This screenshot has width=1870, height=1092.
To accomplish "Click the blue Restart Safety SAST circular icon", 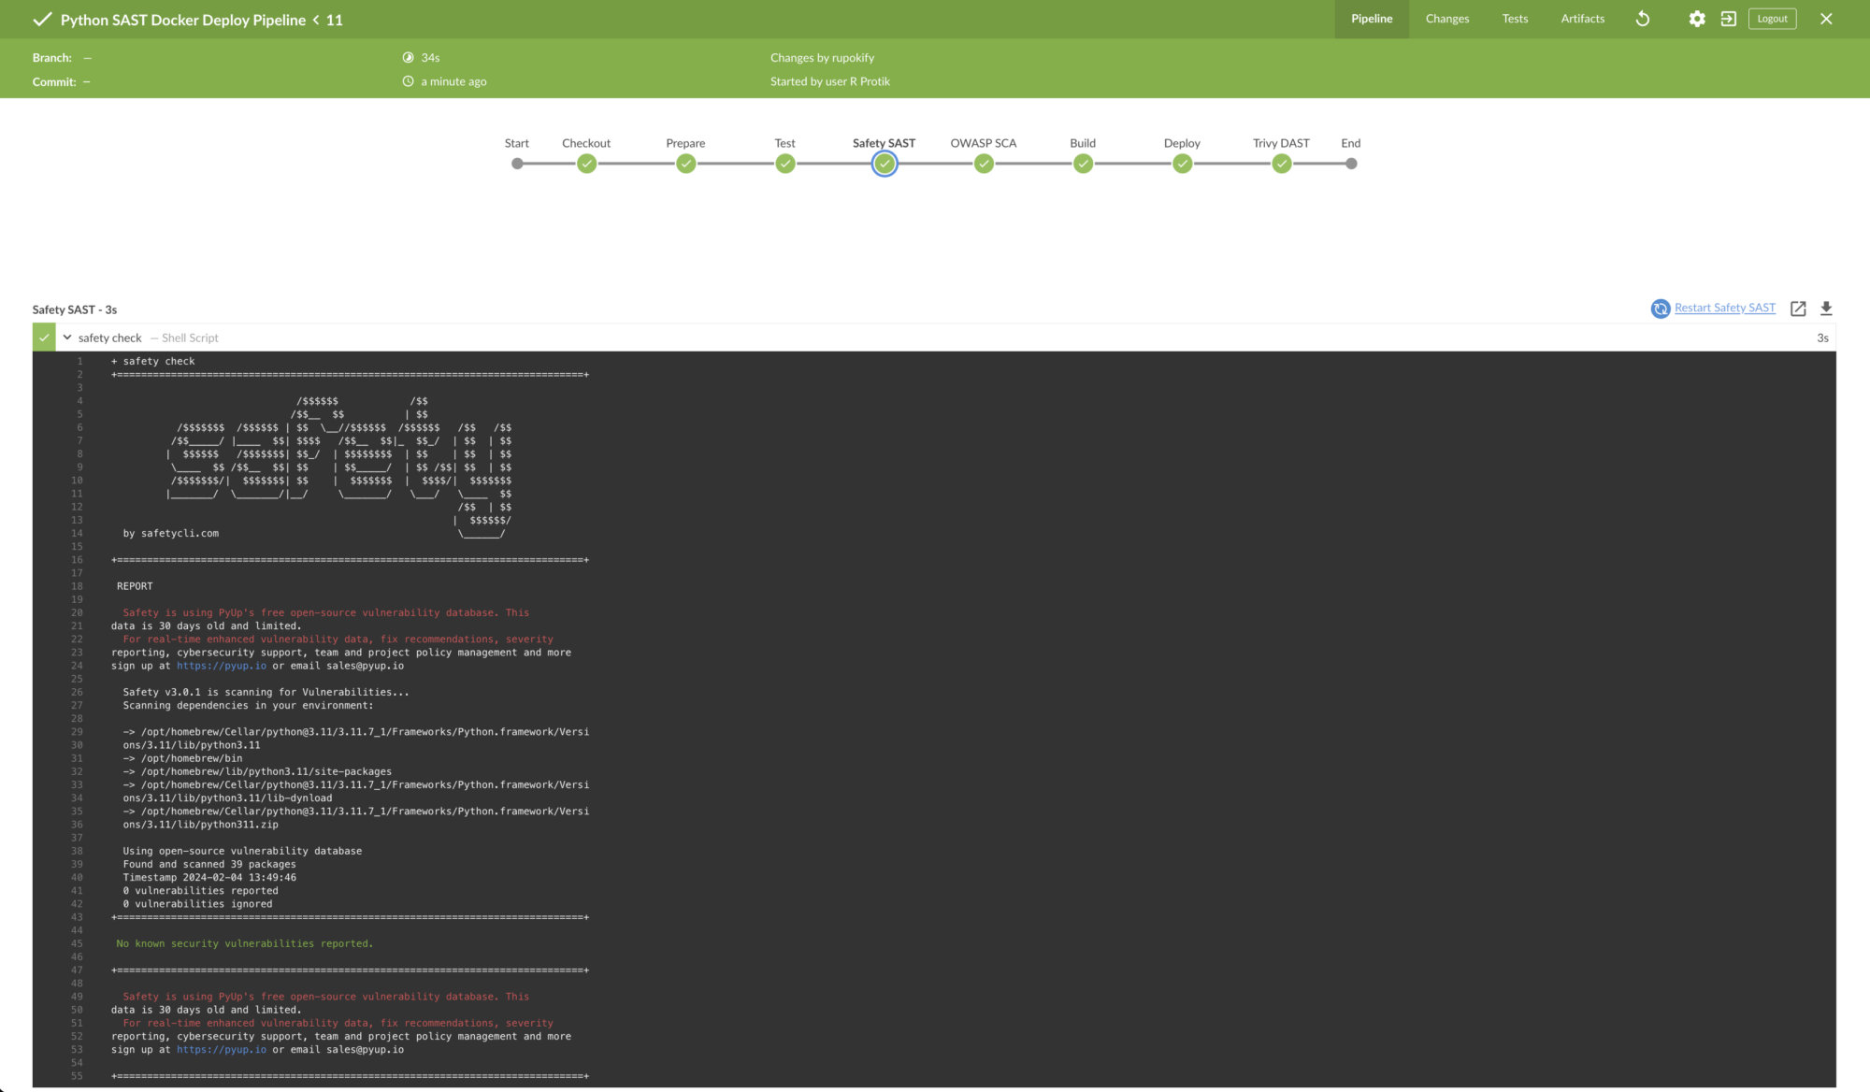I will click(x=1661, y=308).
